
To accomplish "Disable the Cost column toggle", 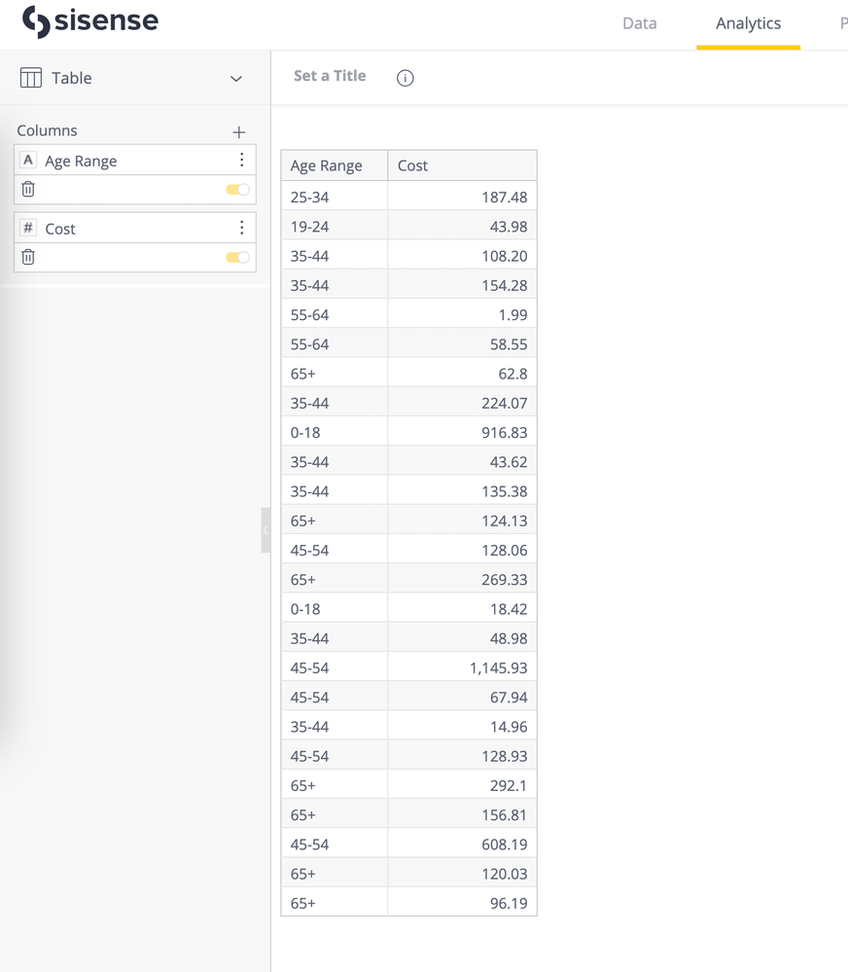I will [237, 257].
